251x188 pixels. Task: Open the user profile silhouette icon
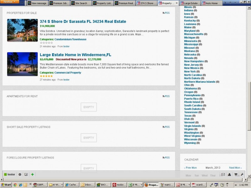pos(229,175)
